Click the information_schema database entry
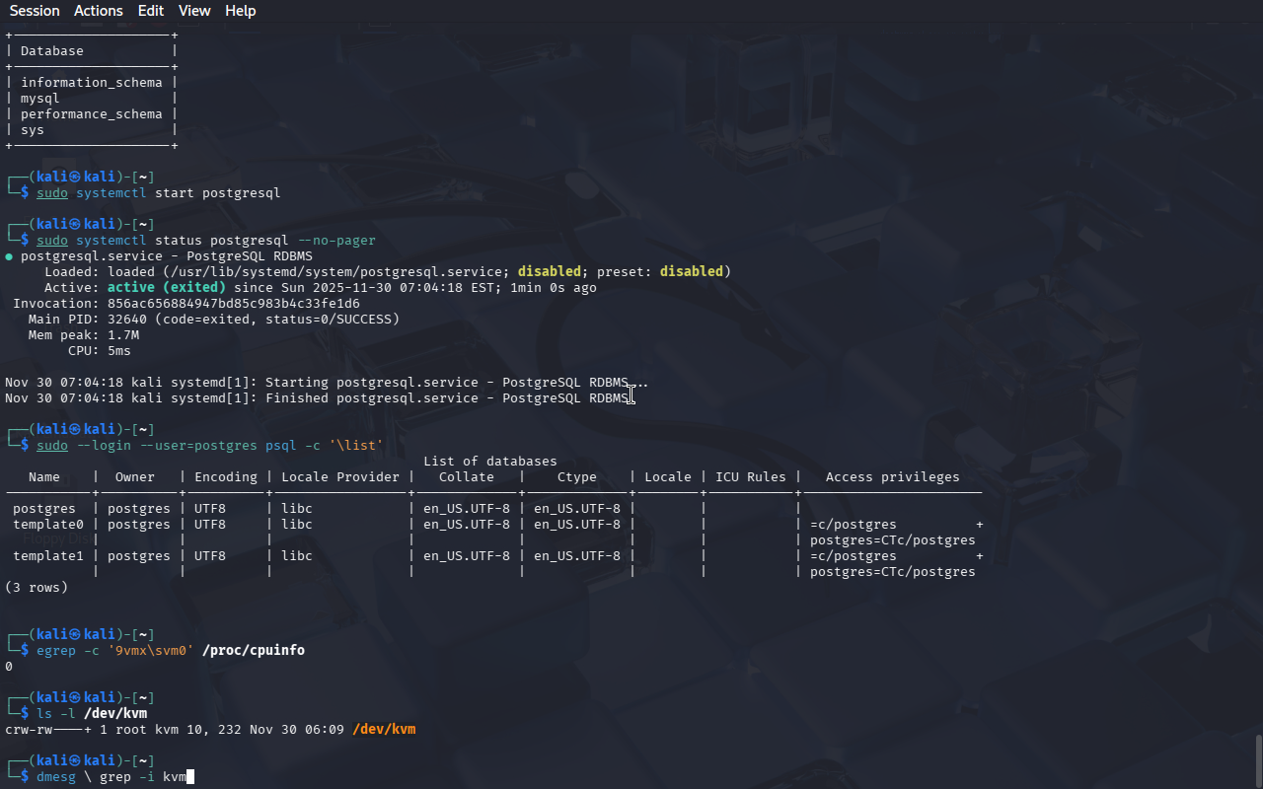Screen dimensions: 1263x789 coord(91,83)
